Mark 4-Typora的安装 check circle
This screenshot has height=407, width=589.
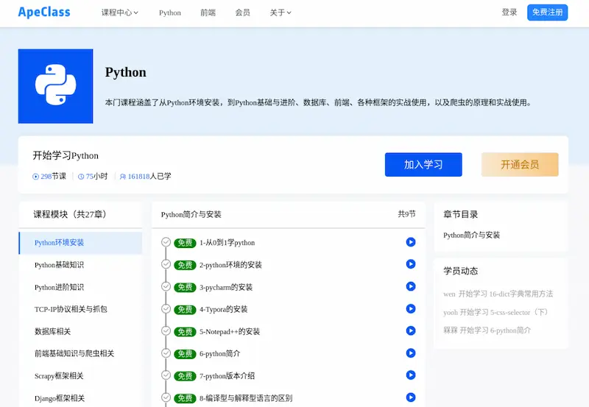166,308
